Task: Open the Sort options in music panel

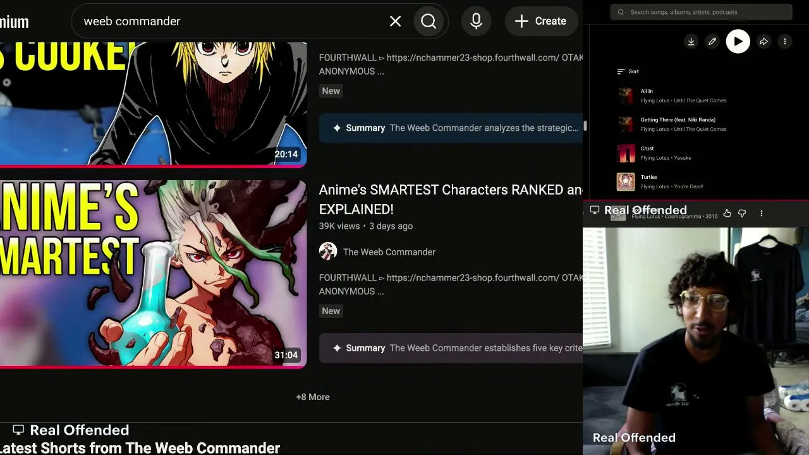Action: pos(628,71)
